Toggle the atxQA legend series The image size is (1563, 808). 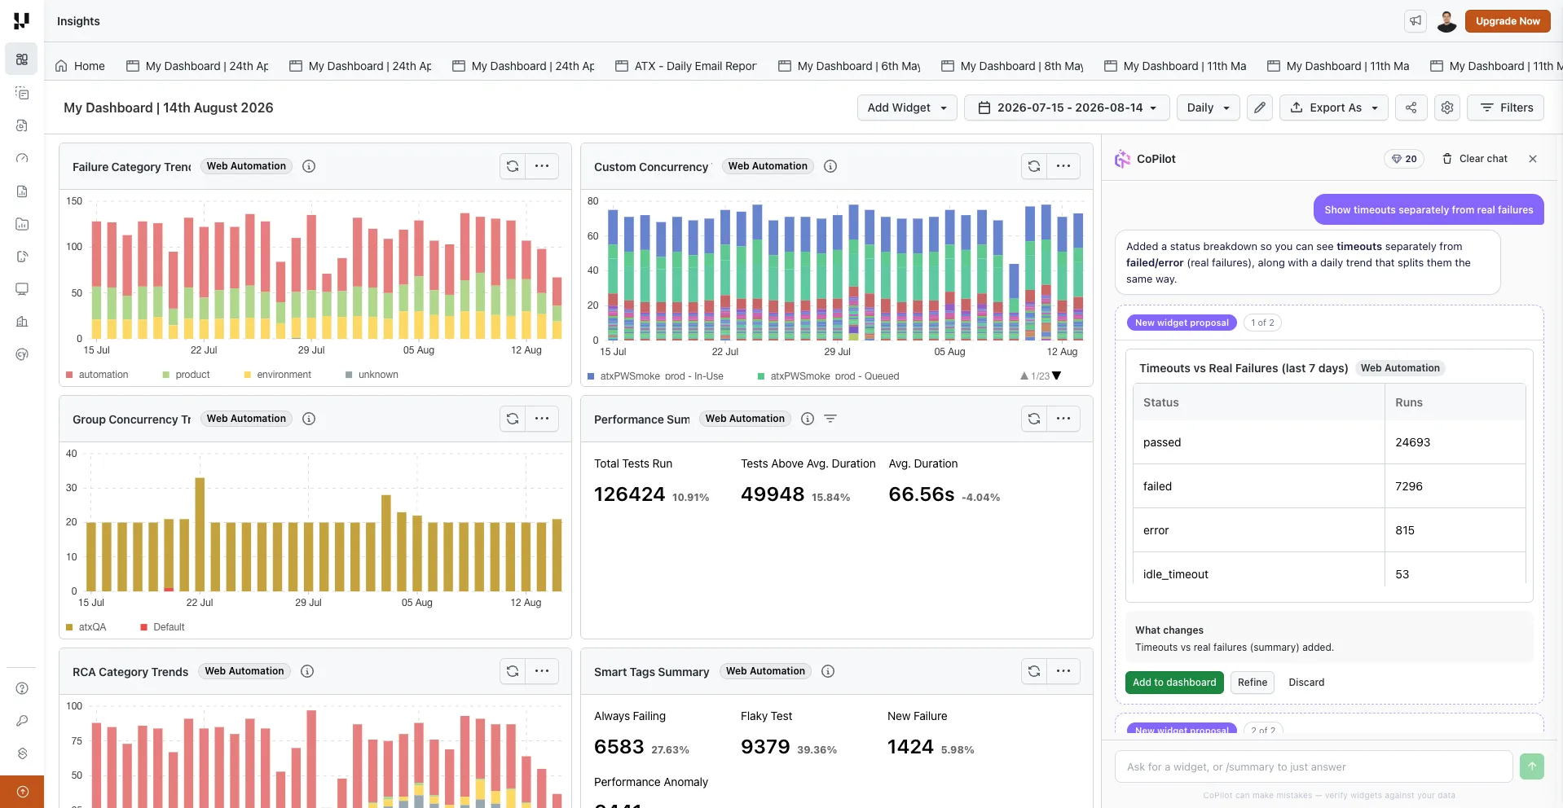(86, 627)
